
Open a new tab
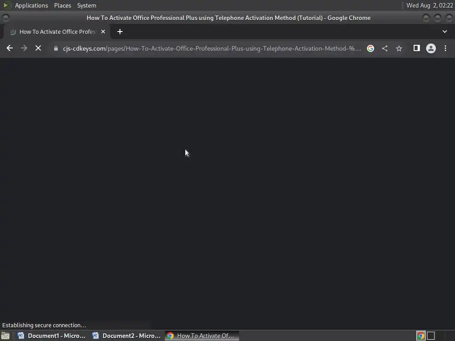click(x=120, y=32)
